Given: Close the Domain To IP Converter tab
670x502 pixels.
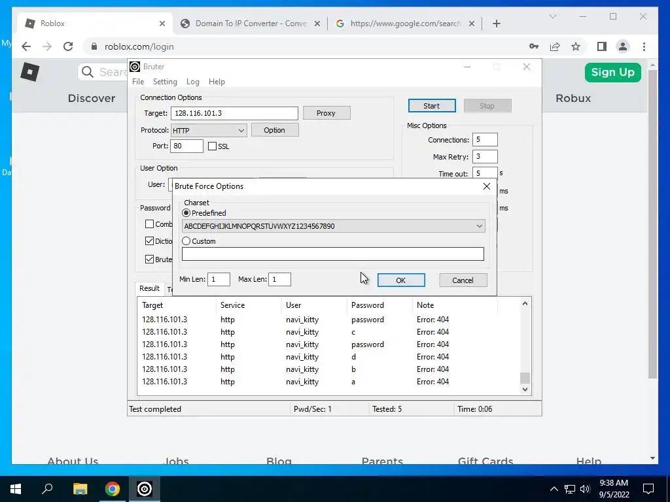Looking at the screenshot, I should (317, 24).
